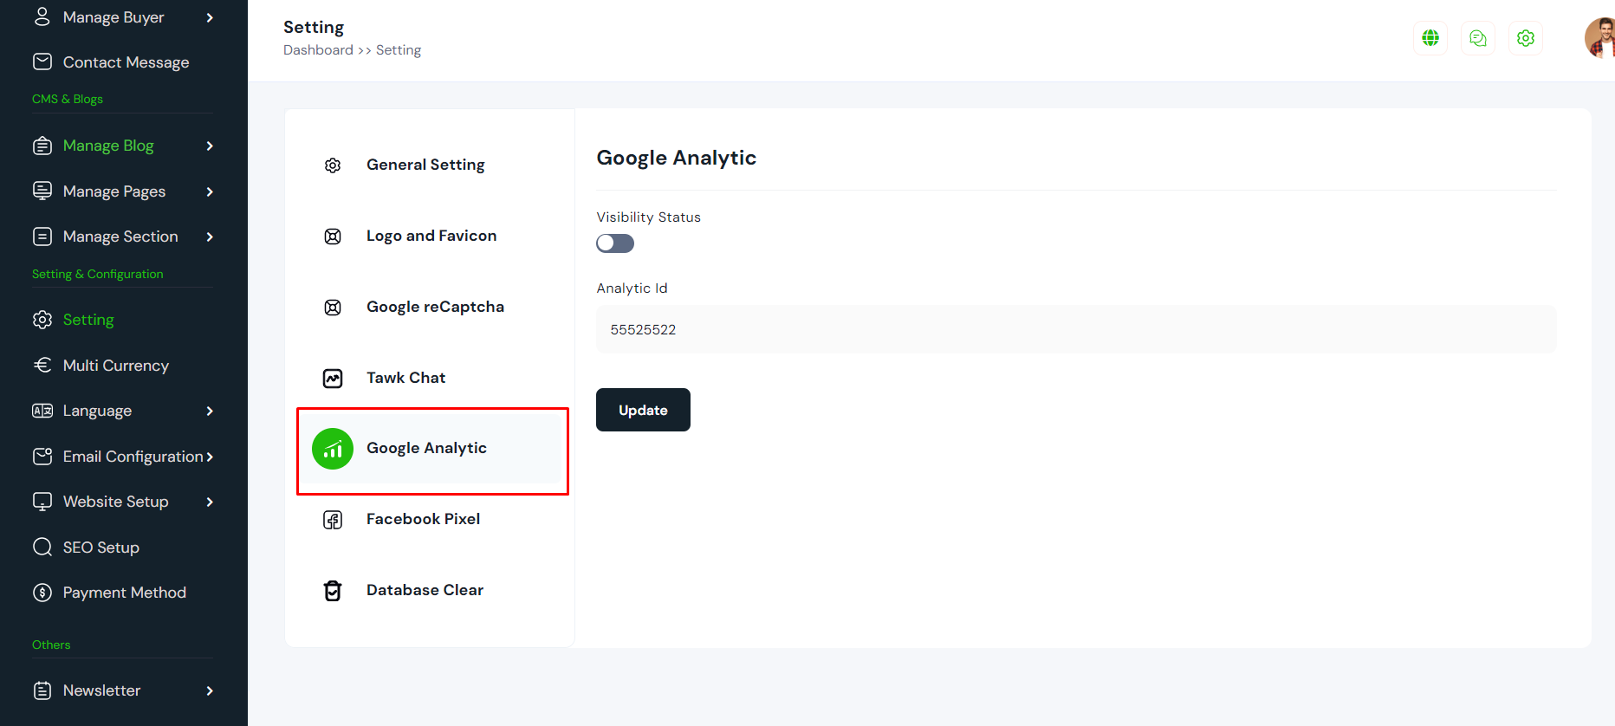Click the Dashboard breadcrumb link
This screenshot has height=726, width=1615.
(x=318, y=50)
